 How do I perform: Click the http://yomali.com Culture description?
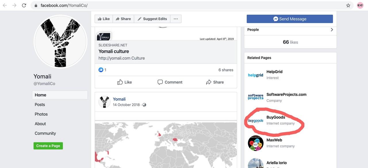[122, 58]
